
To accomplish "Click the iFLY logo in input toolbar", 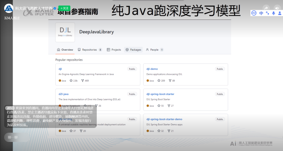I will (254, 13).
